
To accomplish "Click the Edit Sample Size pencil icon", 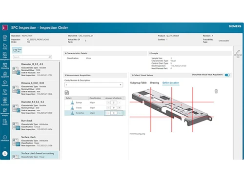I will [x=238, y=52].
